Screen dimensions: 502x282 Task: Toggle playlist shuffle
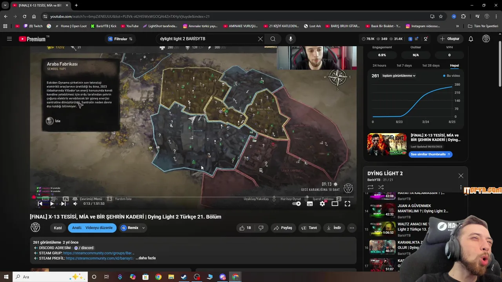point(381,187)
